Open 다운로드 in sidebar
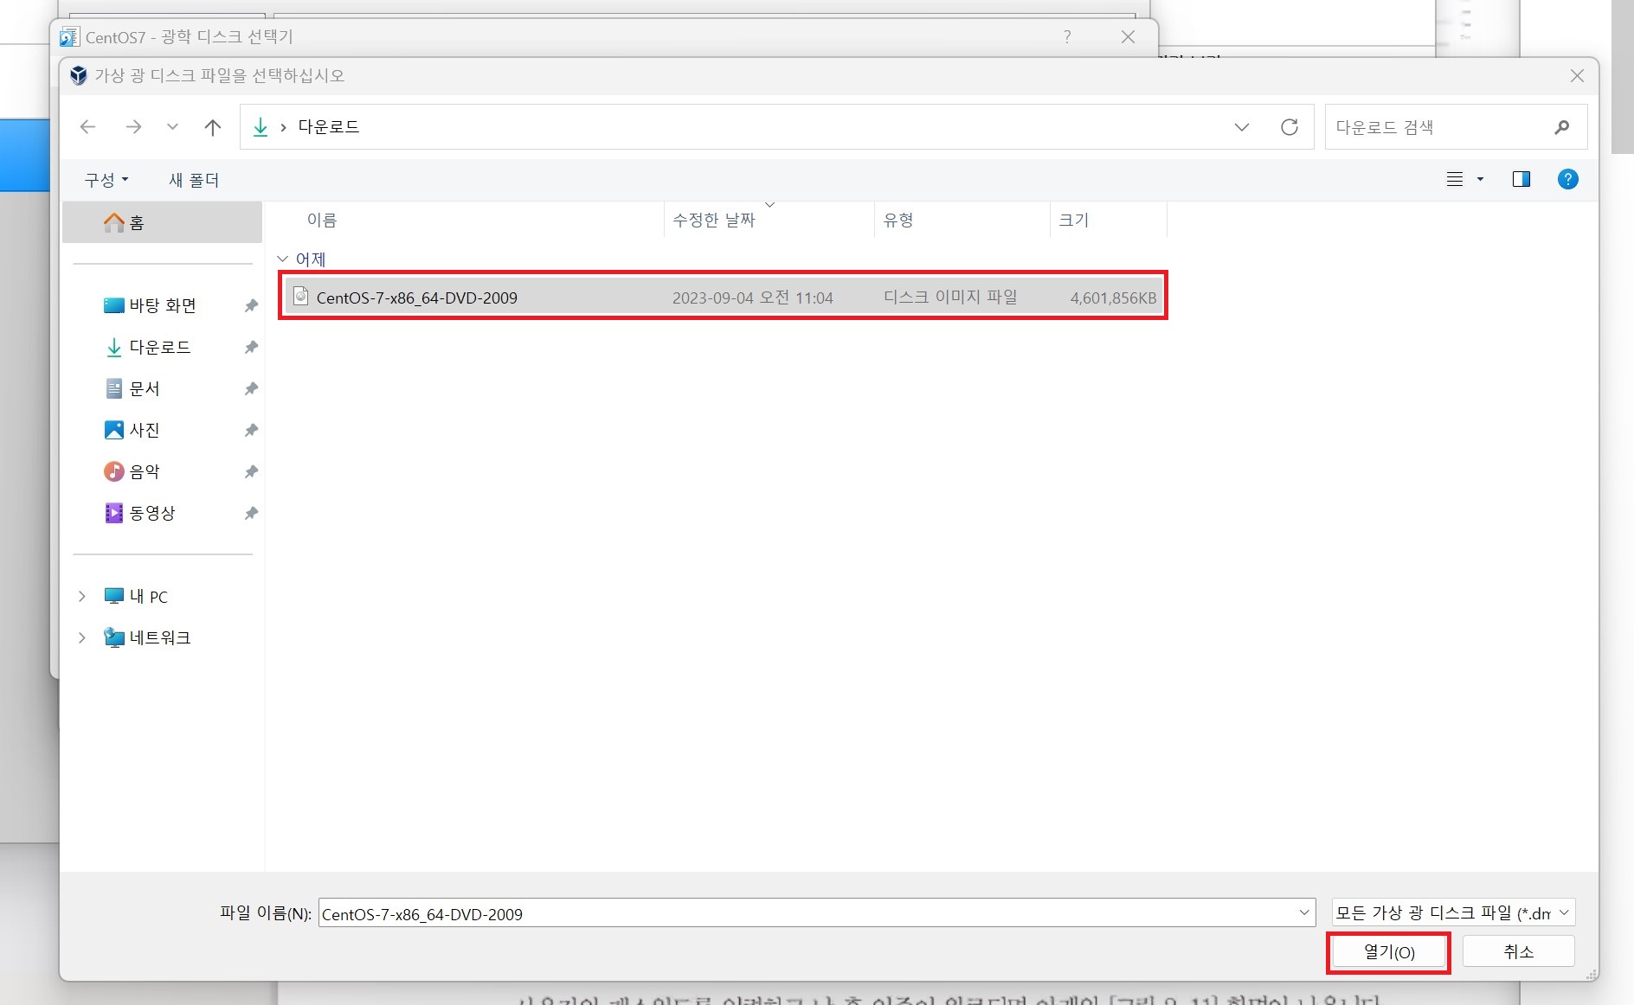The width and height of the screenshot is (1634, 1005). point(160,347)
